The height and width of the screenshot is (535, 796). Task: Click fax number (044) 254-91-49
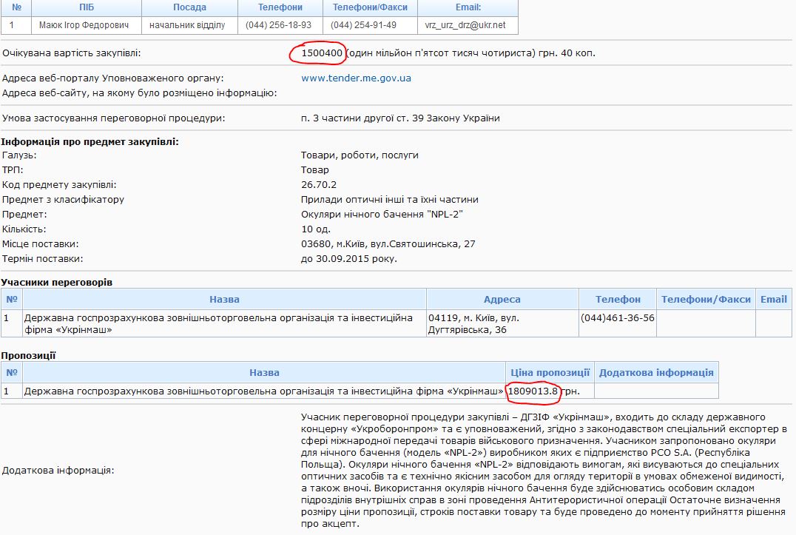point(363,25)
